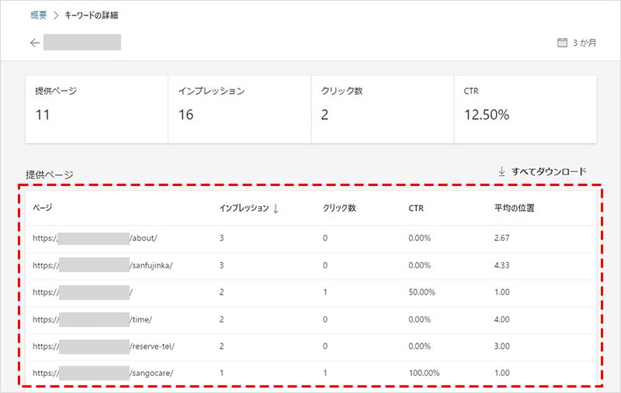Click the back arrow icon

[35, 43]
